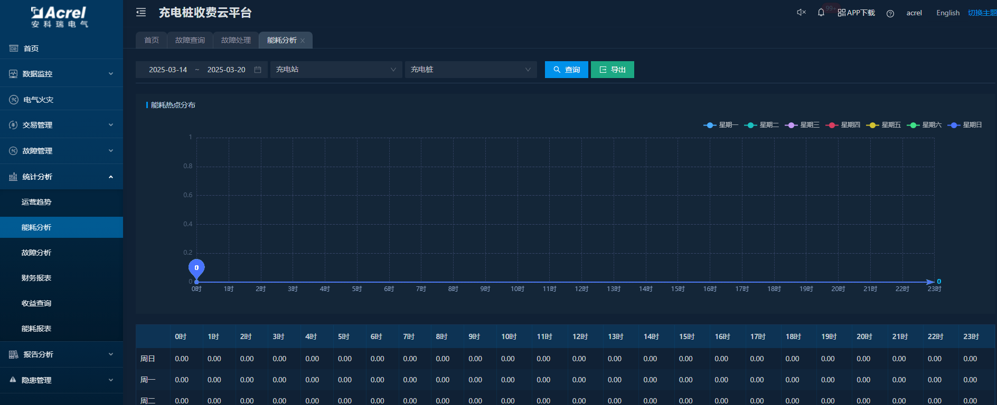This screenshot has width=997, height=405.
Task: Click the Acrel 安科瑞电气 logo
Action: pos(60,17)
